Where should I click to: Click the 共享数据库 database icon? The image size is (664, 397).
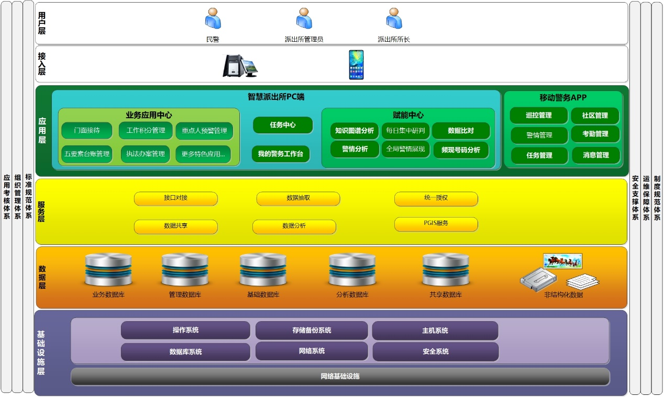click(x=446, y=270)
